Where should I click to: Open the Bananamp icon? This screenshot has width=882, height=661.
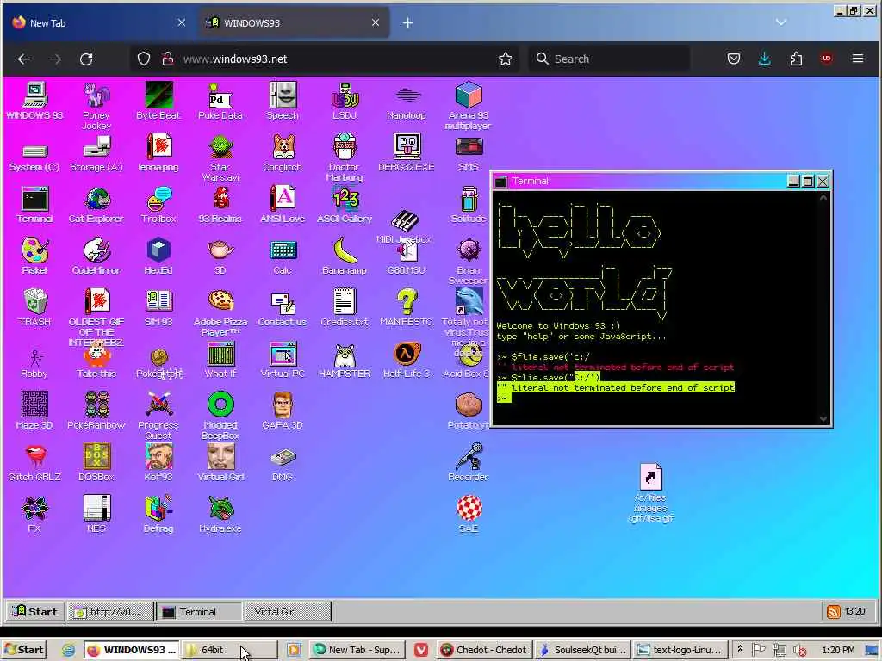click(x=345, y=256)
